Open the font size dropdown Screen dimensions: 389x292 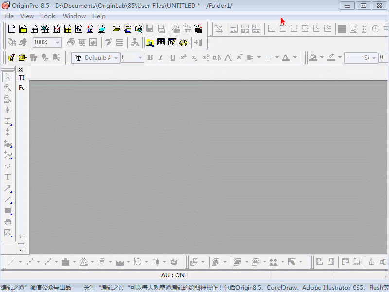click(141, 58)
